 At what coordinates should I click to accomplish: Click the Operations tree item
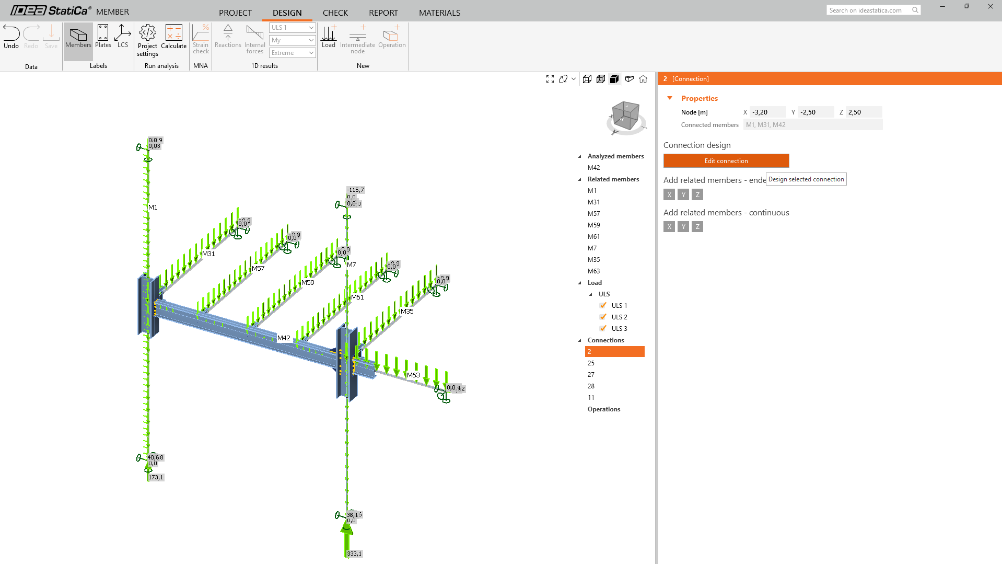604,409
